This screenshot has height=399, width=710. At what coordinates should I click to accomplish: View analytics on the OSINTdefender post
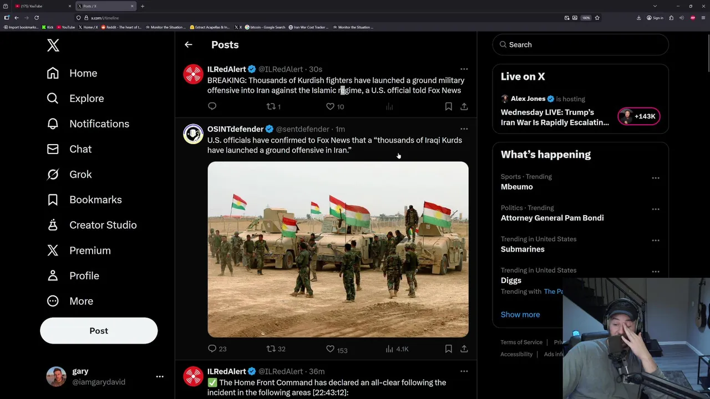[390, 349]
